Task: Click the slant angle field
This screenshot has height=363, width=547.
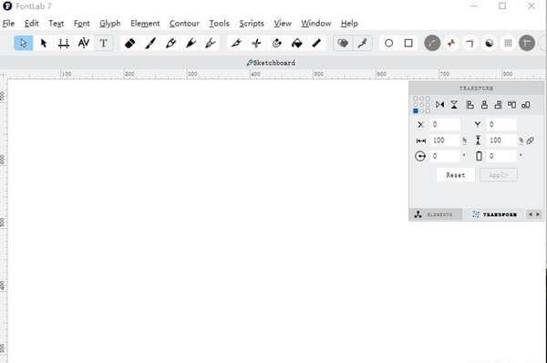Action: pos(501,156)
